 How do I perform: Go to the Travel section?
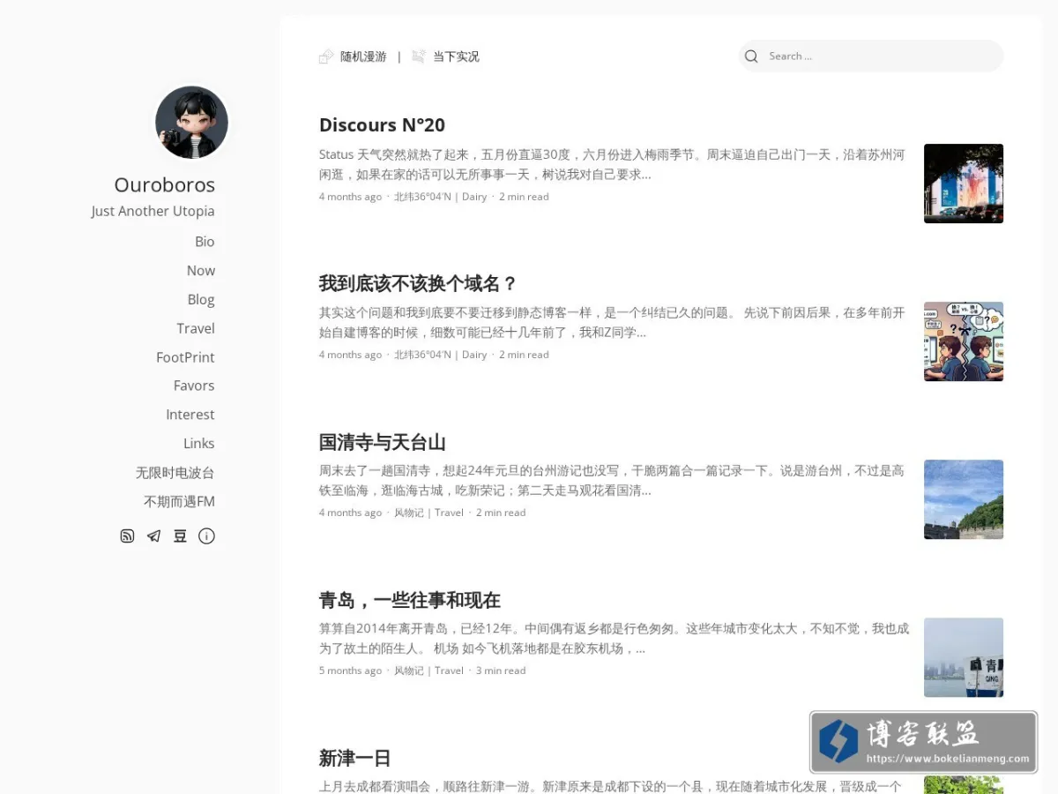pyautogui.click(x=196, y=328)
